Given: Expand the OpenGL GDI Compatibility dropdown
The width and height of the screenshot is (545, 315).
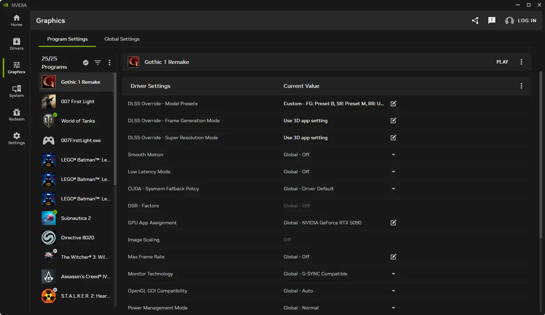Looking at the screenshot, I should (x=393, y=291).
